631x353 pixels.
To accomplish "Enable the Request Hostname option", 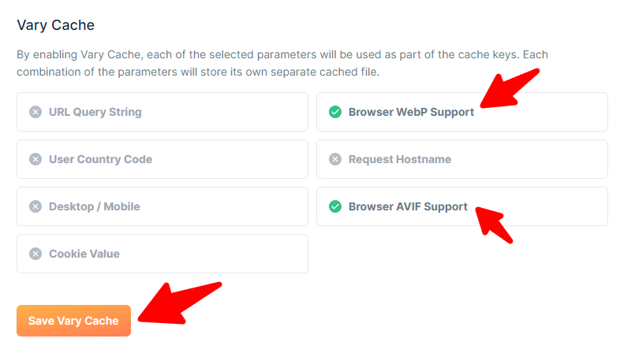I will coord(462,159).
